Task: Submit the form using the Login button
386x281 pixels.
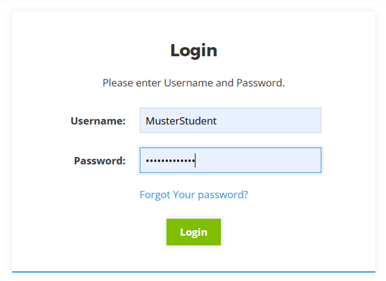Action: coord(193,232)
